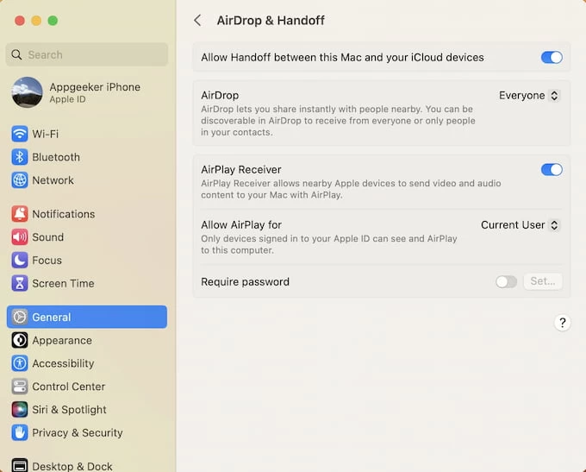Click the 'Allow AirPlay for' label
586x472 pixels.
click(241, 225)
